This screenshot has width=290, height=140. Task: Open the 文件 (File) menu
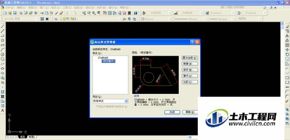pos(10,8)
